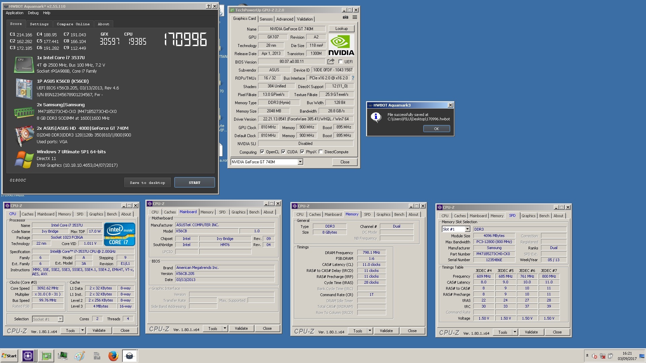Image resolution: width=646 pixels, height=363 pixels.
Task: Click the Intel Core i7 logo in CPU-Z
Action: coord(119,234)
